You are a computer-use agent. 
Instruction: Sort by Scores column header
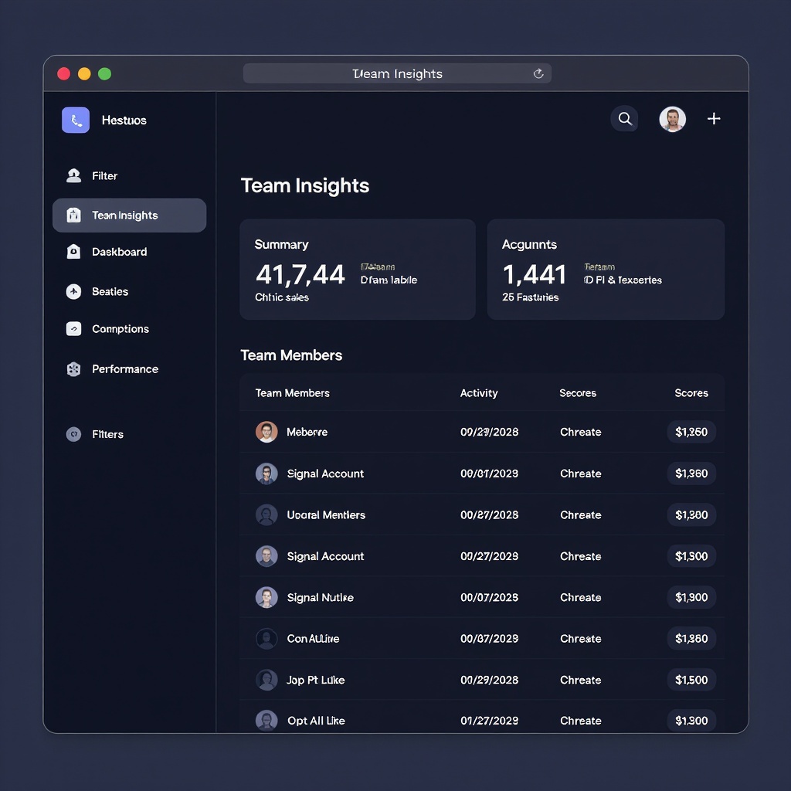[691, 393]
